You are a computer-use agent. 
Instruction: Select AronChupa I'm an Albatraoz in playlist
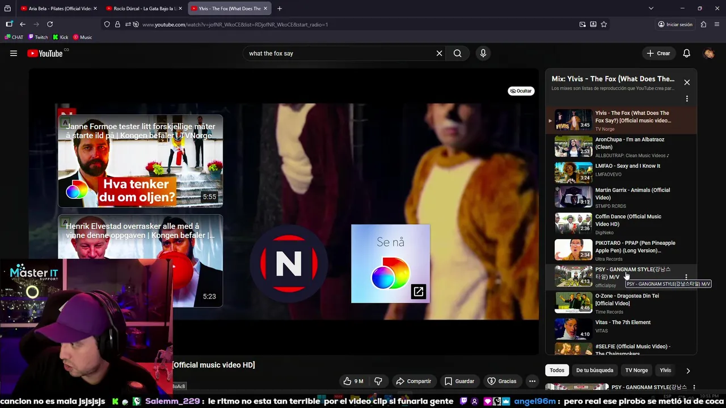tap(621, 147)
